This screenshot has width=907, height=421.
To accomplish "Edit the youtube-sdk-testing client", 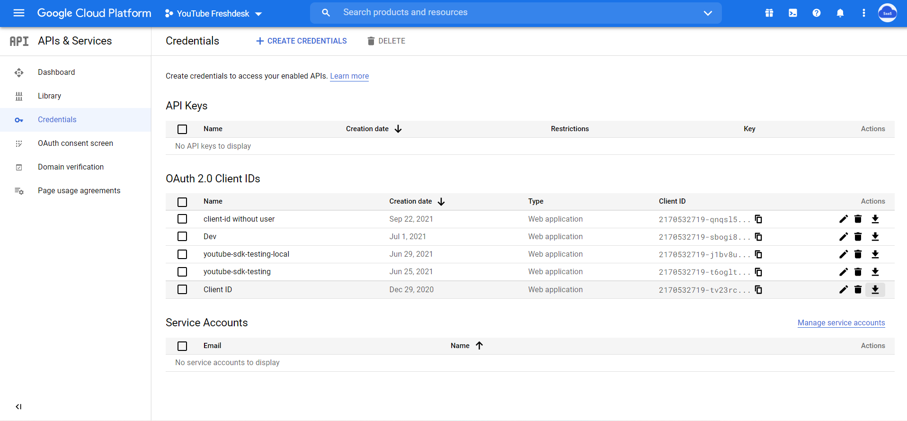I will click(x=844, y=272).
